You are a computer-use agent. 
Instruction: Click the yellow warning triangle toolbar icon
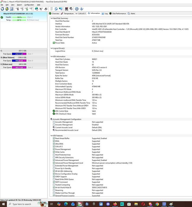[x=7, y=9]
